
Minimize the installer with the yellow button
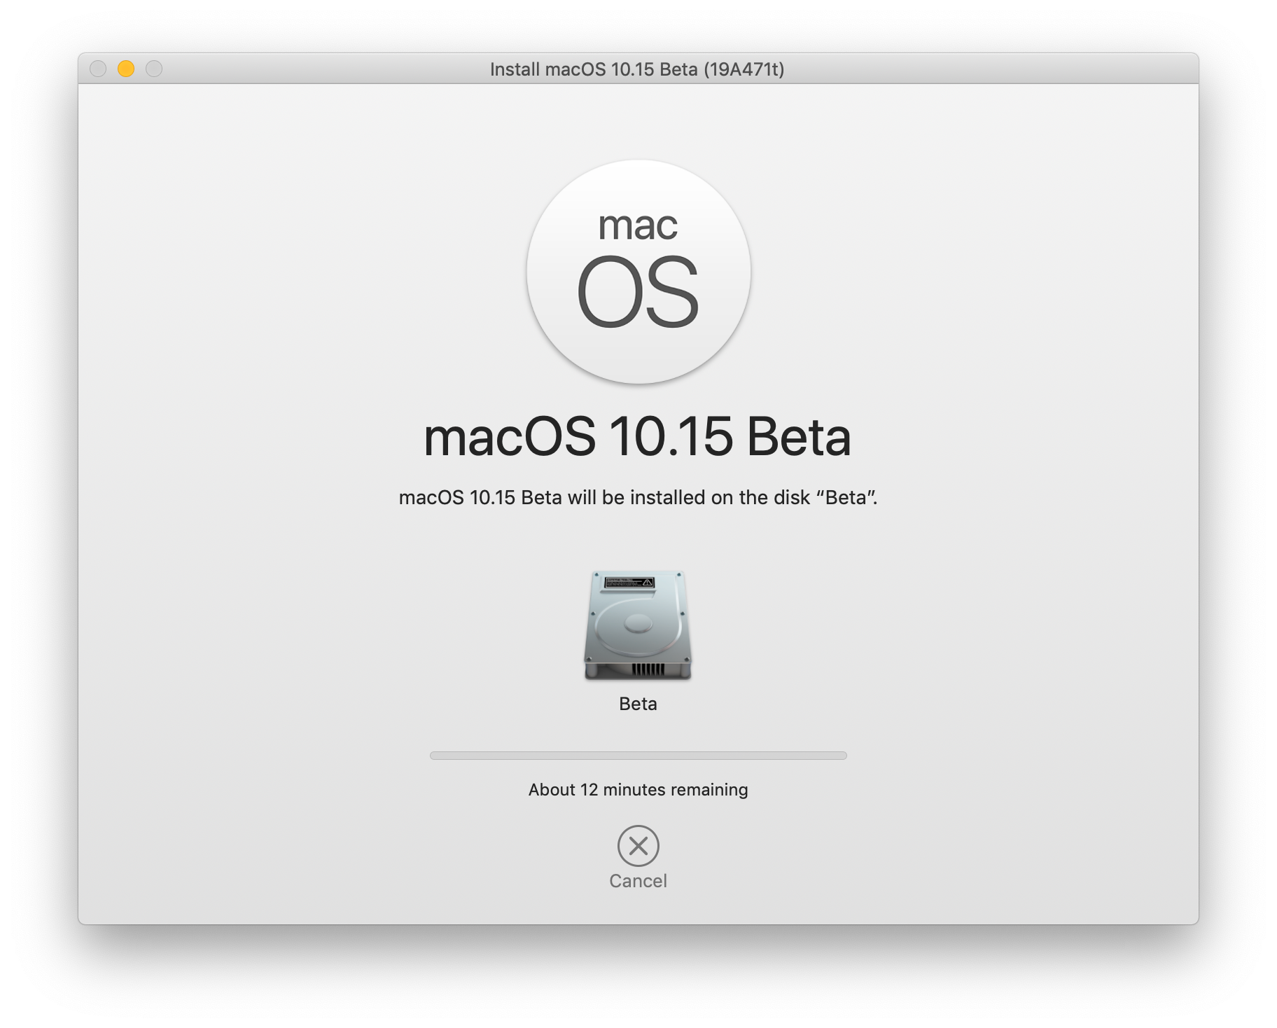pyautogui.click(x=126, y=69)
